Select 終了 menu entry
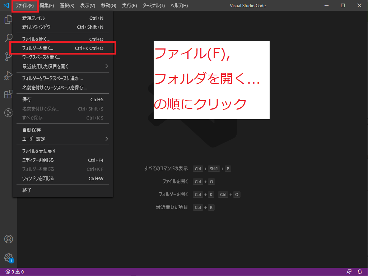 [63, 190]
